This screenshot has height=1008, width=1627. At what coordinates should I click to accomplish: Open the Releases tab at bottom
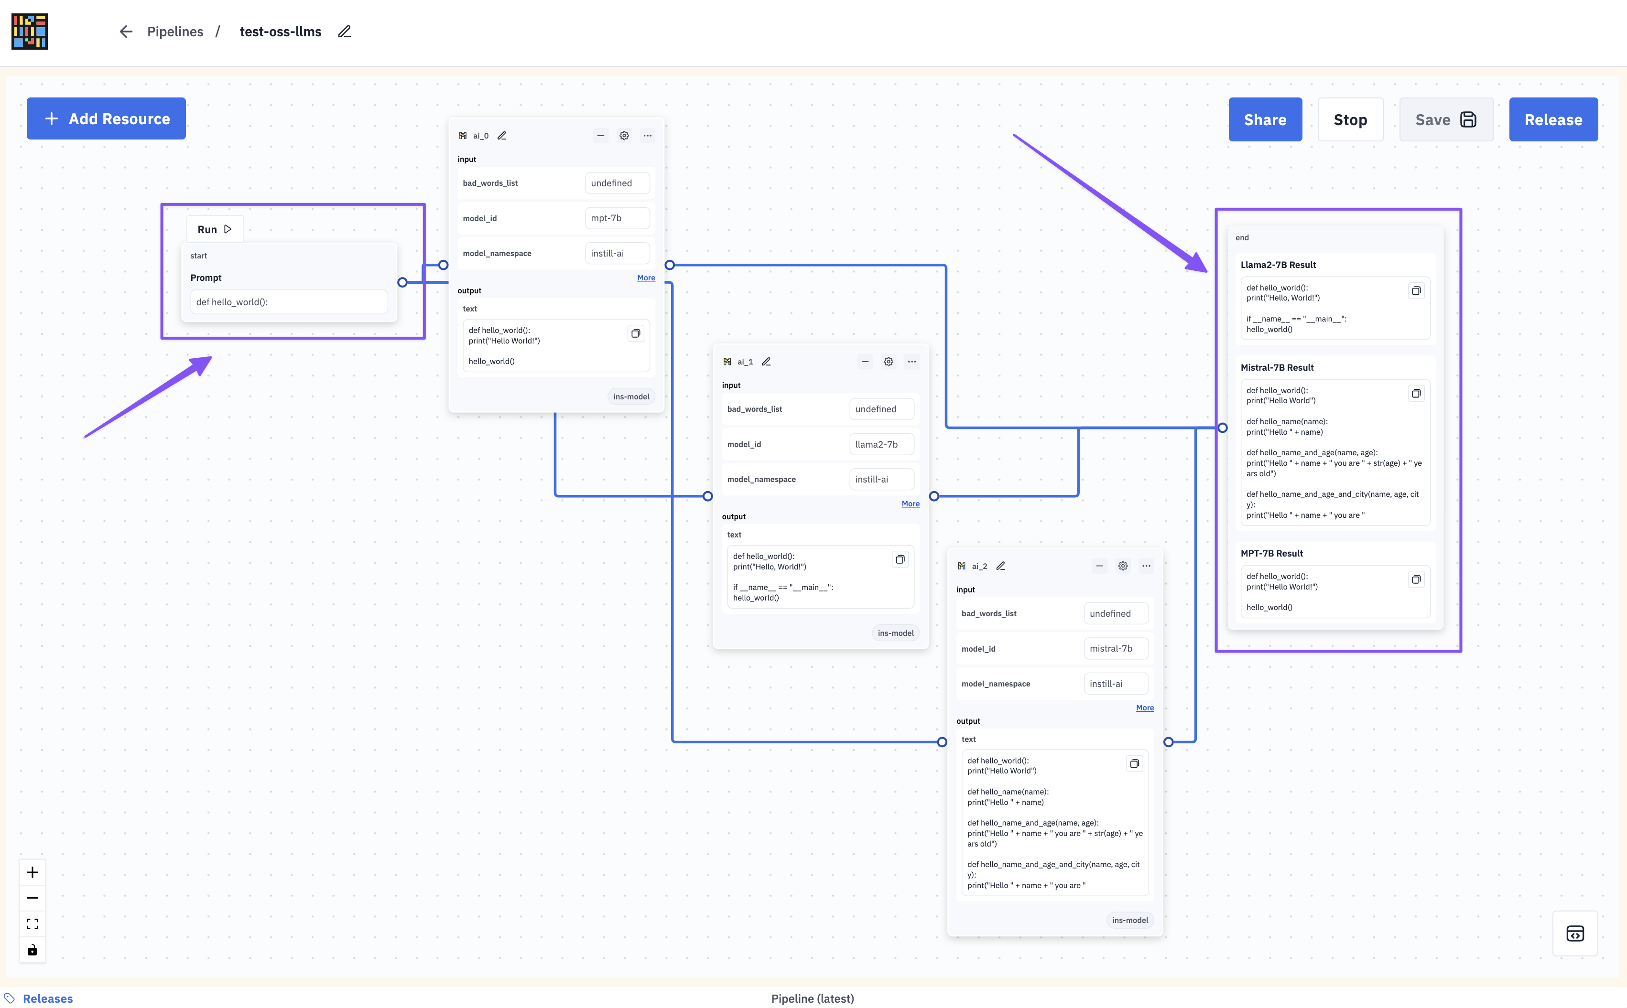coord(47,998)
